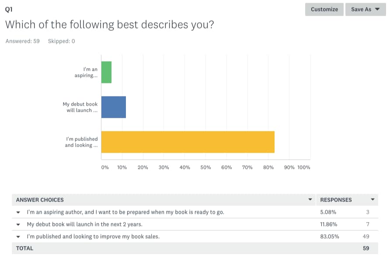The image size is (390, 266).
Task: Click the Customize button
Action: 324,10
